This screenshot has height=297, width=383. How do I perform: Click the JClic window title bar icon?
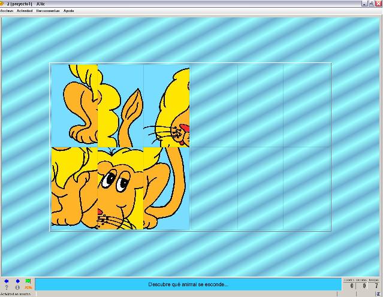[x=2, y=4]
